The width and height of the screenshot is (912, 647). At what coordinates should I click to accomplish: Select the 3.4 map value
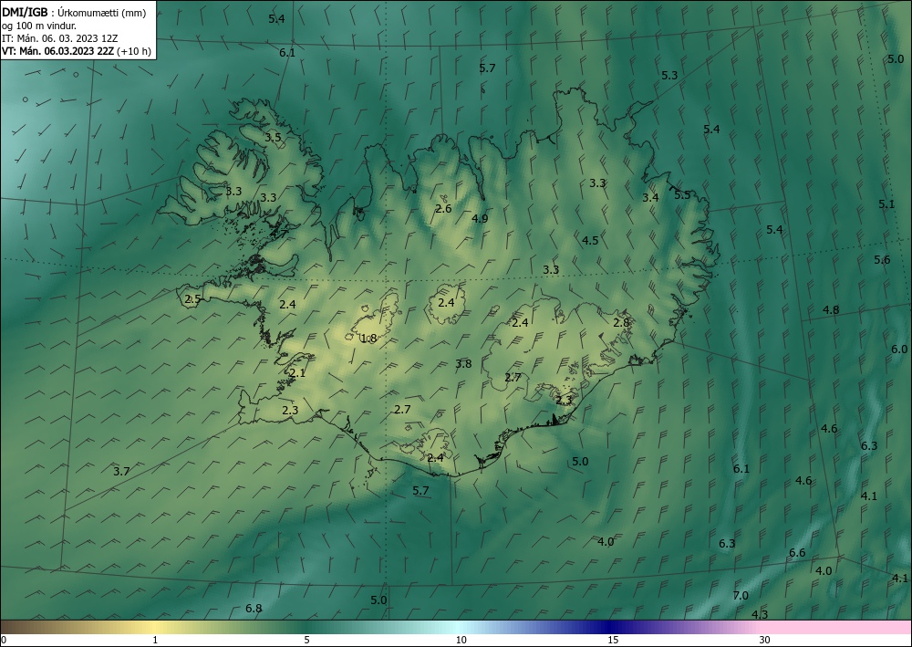point(650,198)
